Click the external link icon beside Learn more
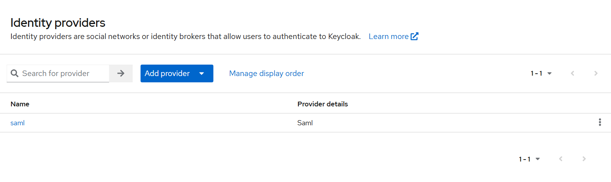The height and width of the screenshot is (182, 611). pyautogui.click(x=415, y=37)
